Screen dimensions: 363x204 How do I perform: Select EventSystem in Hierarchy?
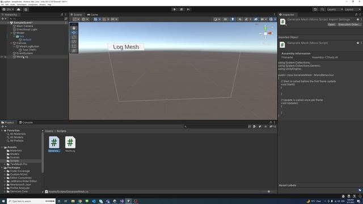click(x=24, y=53)
